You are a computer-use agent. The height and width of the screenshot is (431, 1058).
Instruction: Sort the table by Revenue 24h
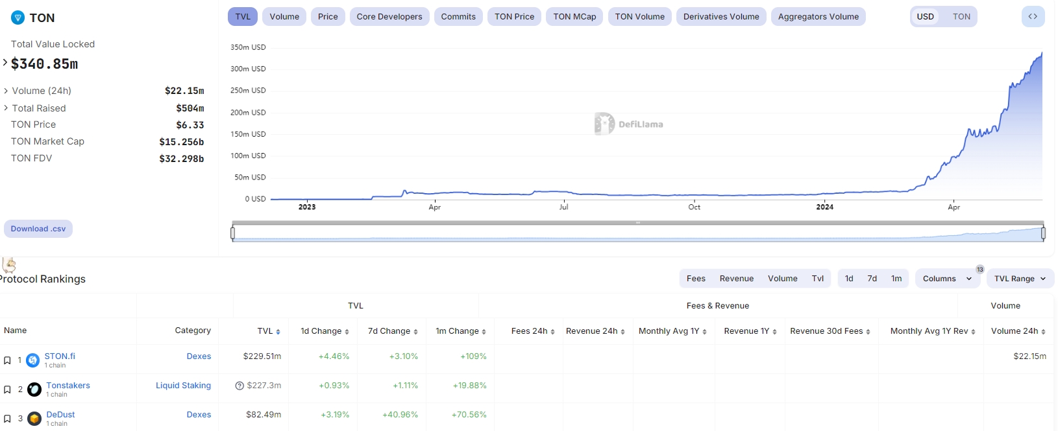coord(595,331)
